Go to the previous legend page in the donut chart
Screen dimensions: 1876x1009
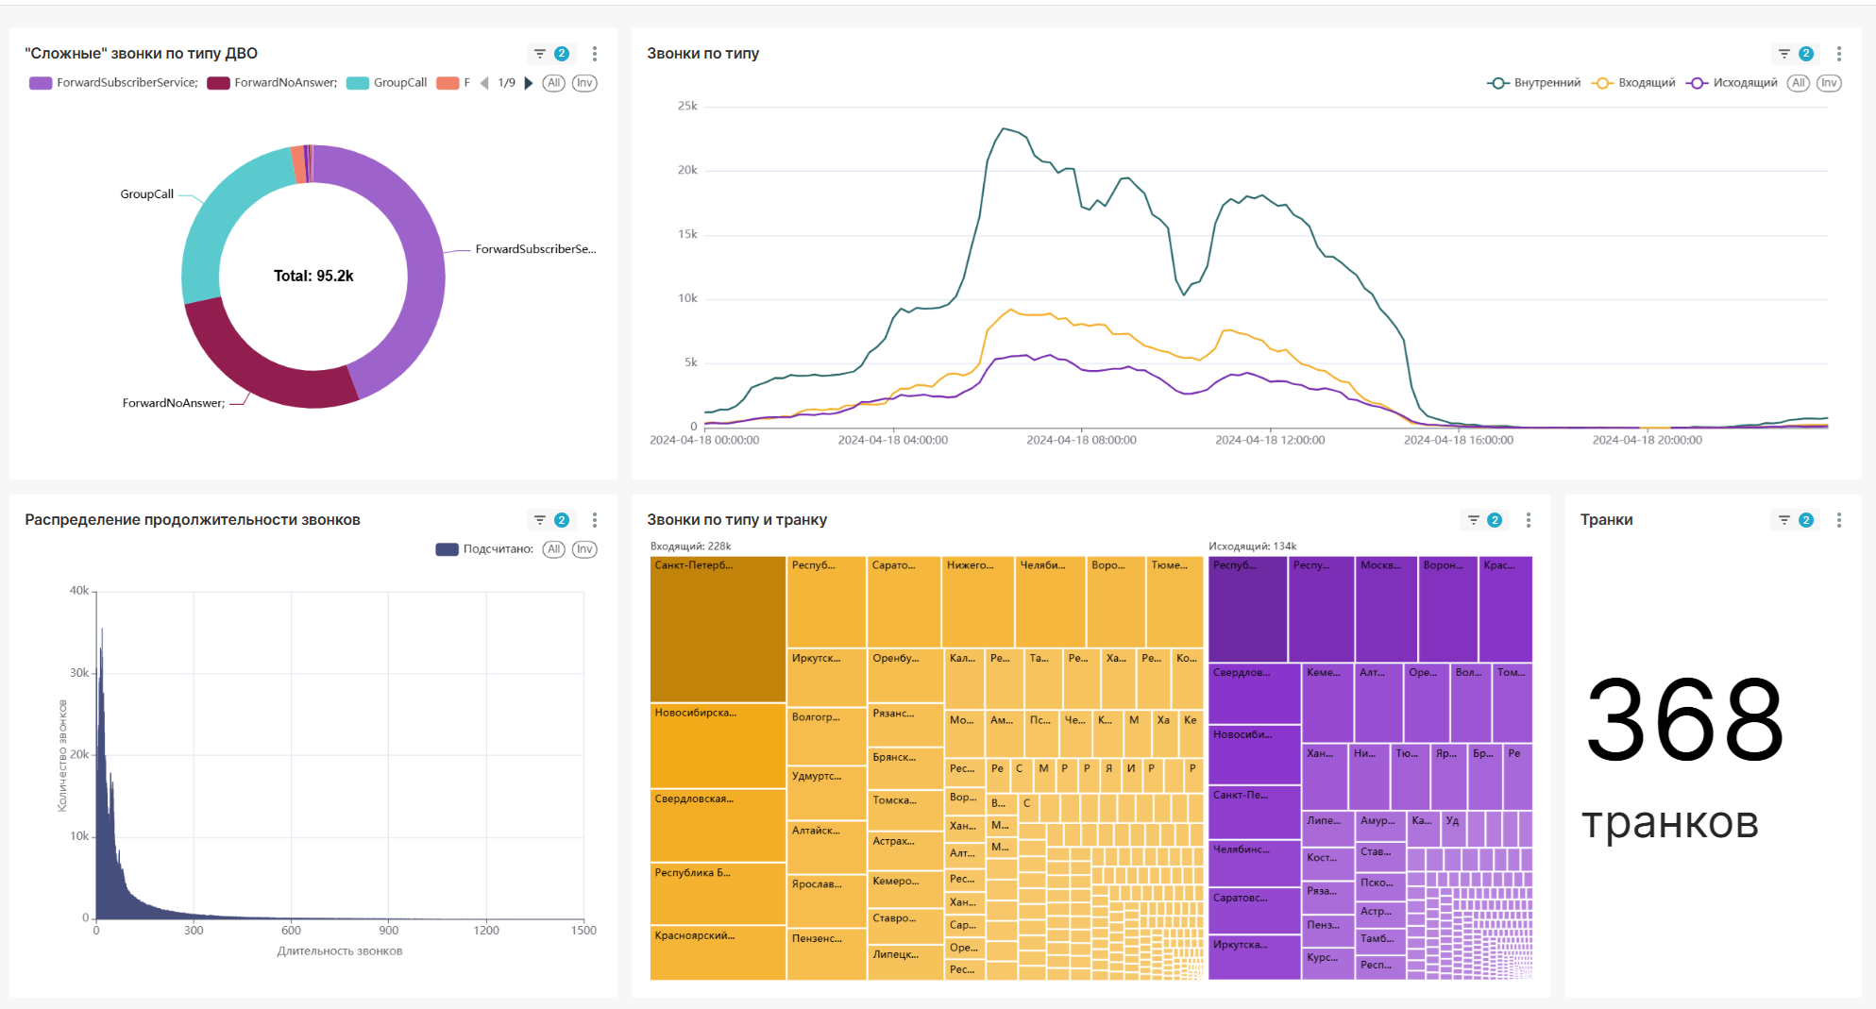(484, 83)
